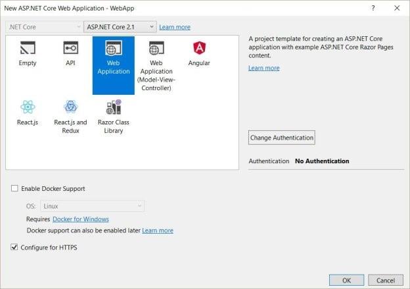Click the No Authentication text

pyautogui.click(x=322, y=161)
